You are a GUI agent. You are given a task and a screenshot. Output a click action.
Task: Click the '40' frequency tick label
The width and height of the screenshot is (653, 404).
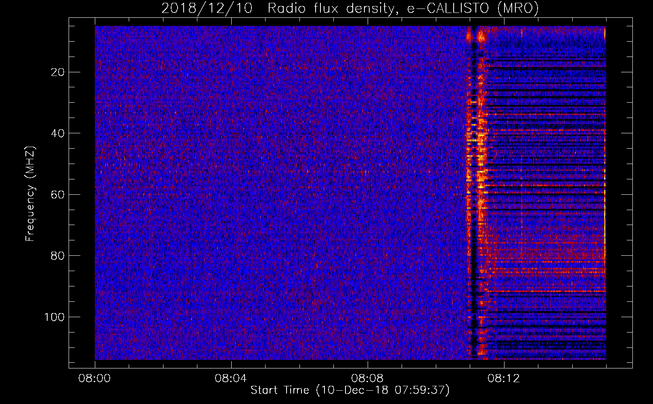pyautogui.click(x=58, y=133)
